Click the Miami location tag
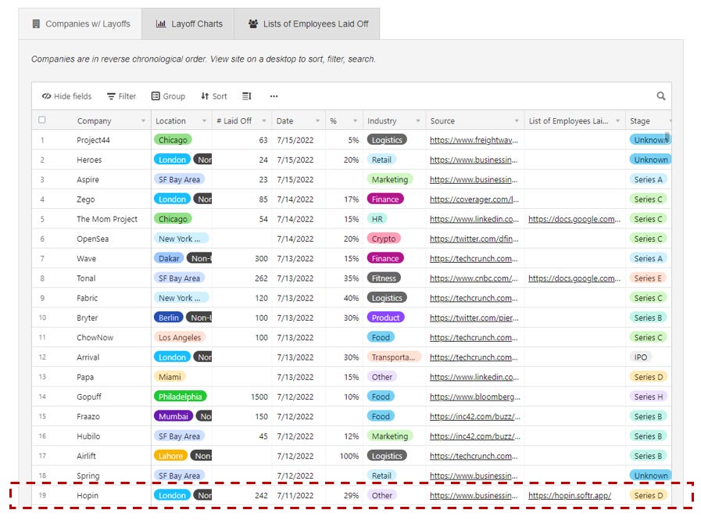Screen dimensions: 701x524 (170, 377)
